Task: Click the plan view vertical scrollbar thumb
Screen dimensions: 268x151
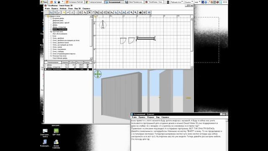Action: point(192,36)
